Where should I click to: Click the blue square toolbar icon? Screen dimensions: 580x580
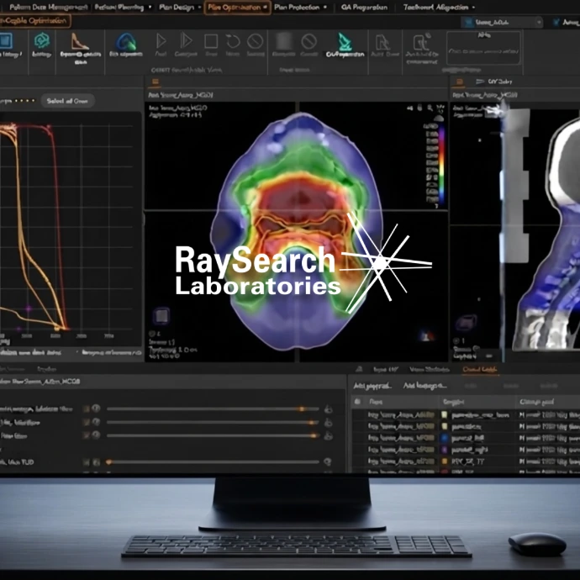(6, 40)
